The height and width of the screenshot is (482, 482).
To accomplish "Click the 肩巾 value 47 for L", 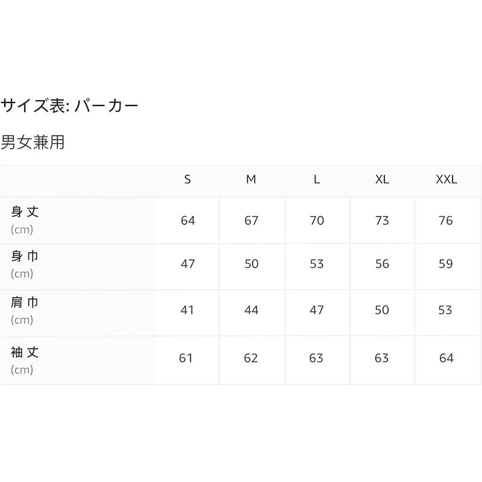I will (x=317, y=310).
